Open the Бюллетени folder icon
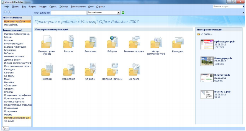 pos(90,42)
